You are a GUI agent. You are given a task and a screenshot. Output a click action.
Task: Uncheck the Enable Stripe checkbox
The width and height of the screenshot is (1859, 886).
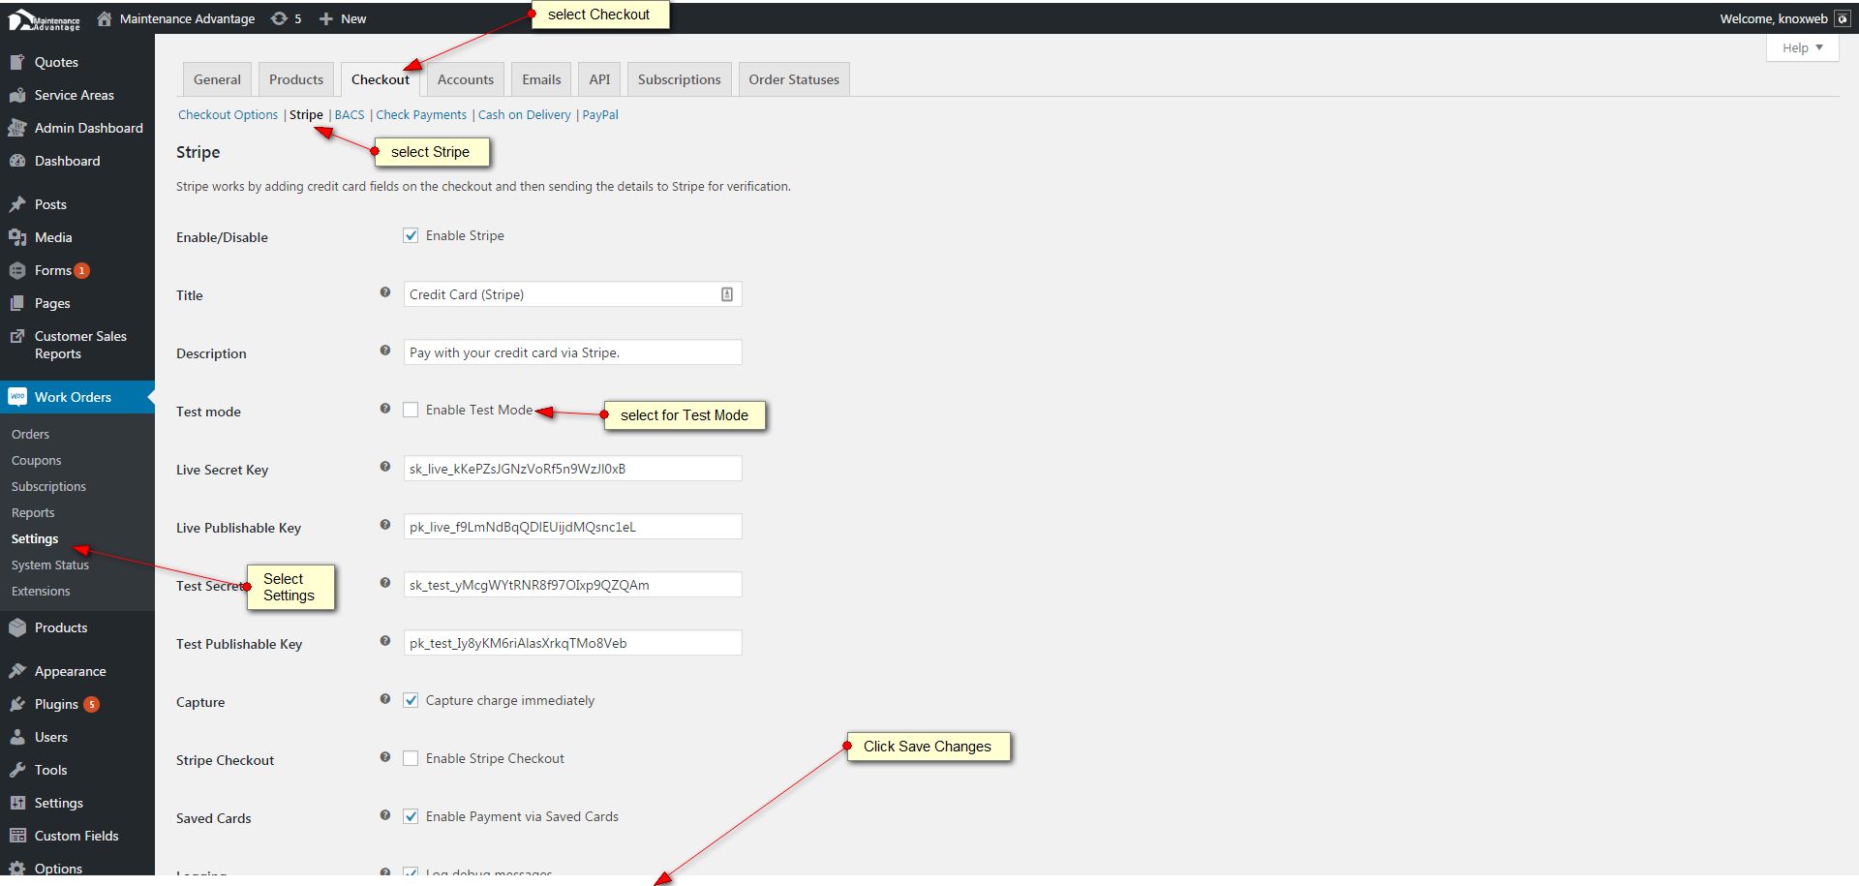(411, 235)
